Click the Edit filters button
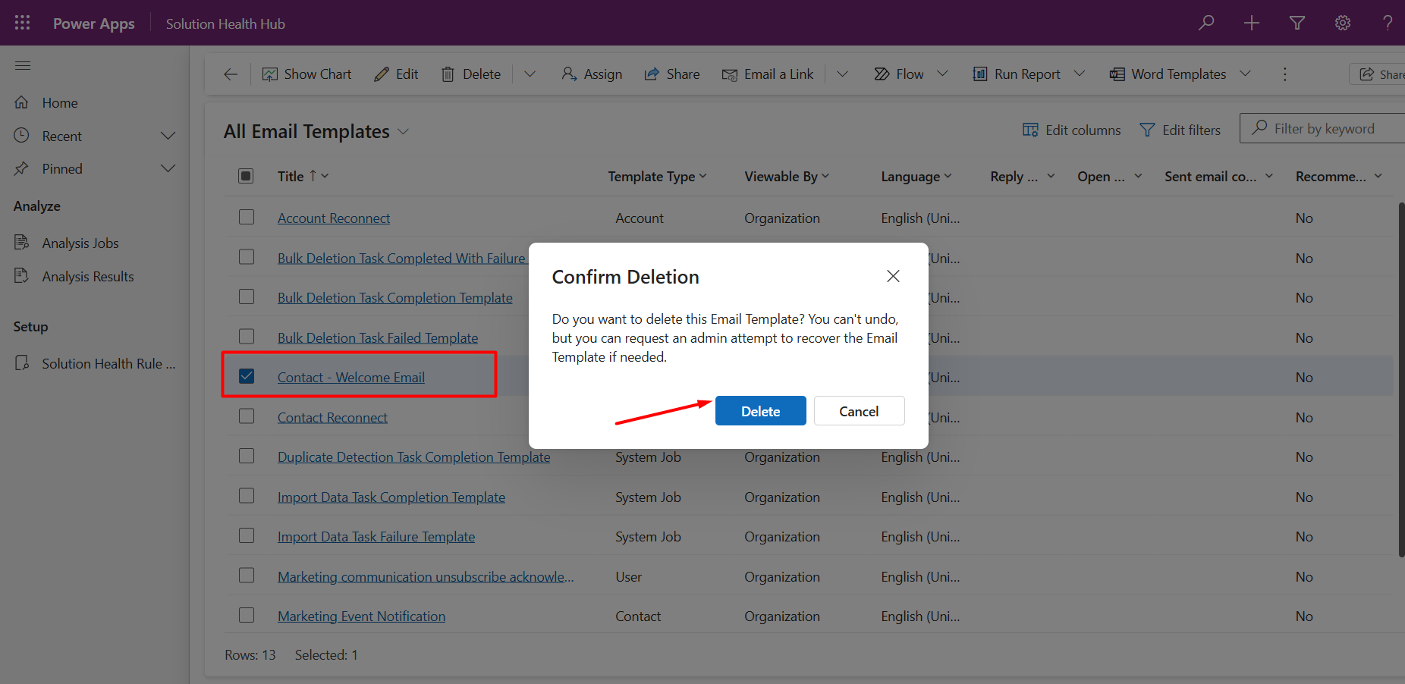 click(1180, 130)
